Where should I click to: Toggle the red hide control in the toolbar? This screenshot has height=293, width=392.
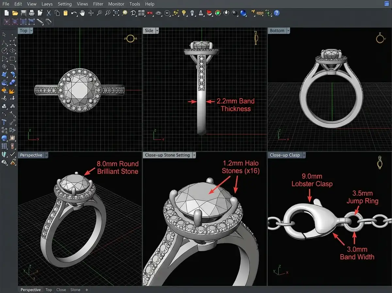149,13
